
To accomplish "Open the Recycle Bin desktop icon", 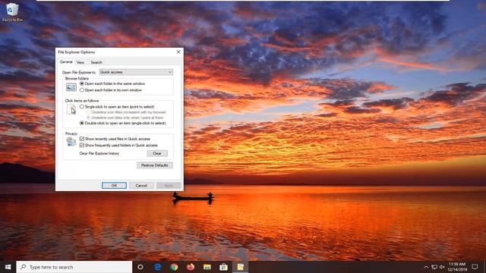I will pos(12,12).
